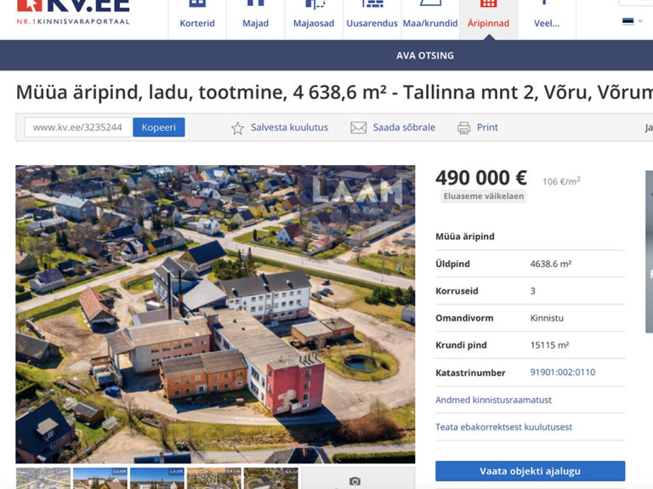Go to the Majaosad category tab
653x489 pixels.
[x=314, y=19]
